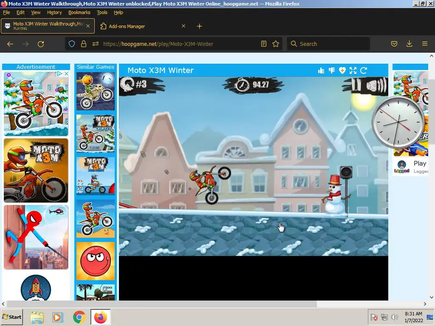Image resolution: width=435 pixels, height=326 pixels.
Task: Open the network tray icon
Action: pyautogui.click(x=384, y=317)
